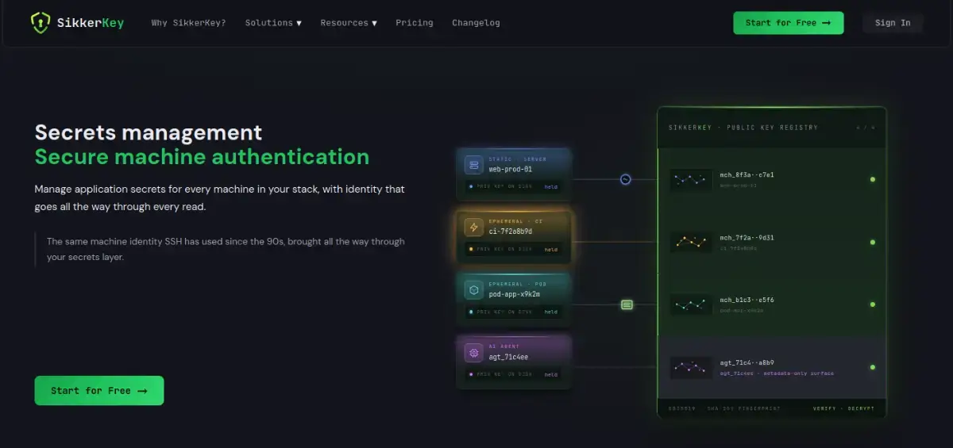Click the agt_71c4ee agent name
This screenshot has height=448, width=953.
click(x=508, y=357)
